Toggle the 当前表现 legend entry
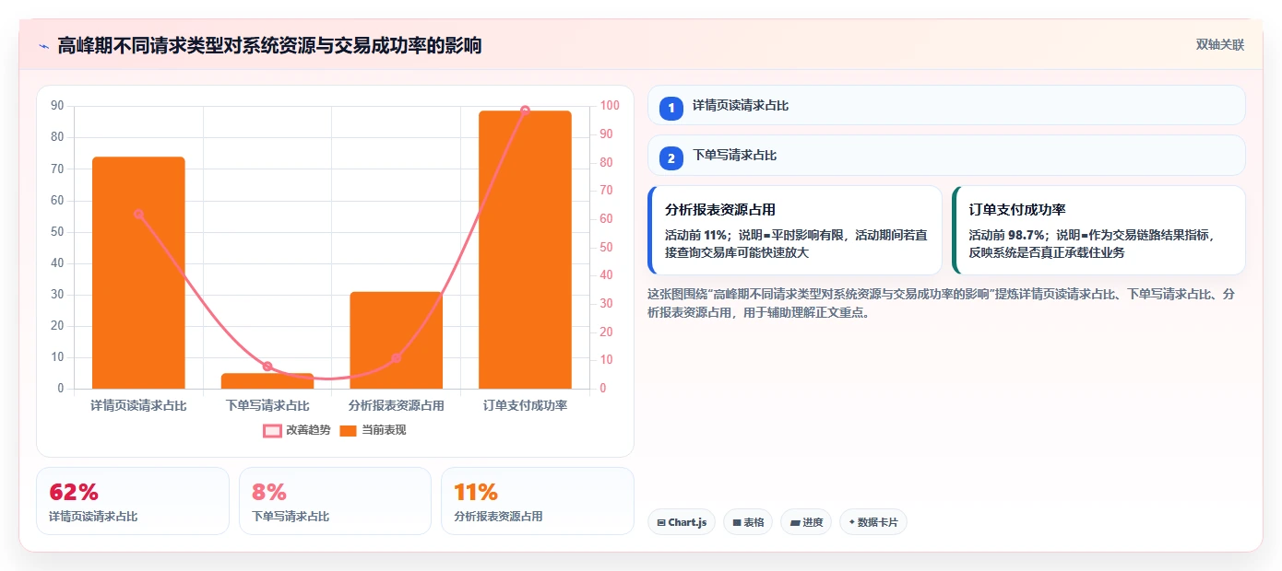 (373, 430)
